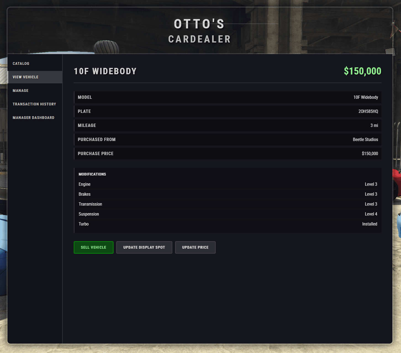
Task: Click the Transmission modification name
Action: pos(90,204)
